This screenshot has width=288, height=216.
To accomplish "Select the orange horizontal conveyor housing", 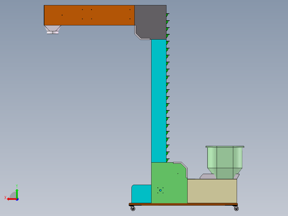I will [89, 15].
